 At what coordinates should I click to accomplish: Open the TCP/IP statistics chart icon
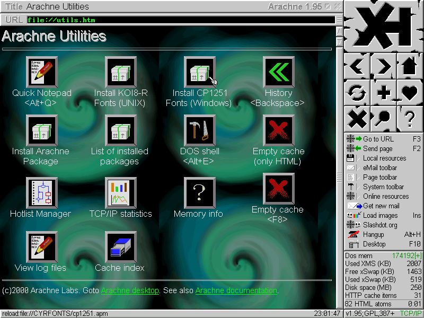pos(121,193)
